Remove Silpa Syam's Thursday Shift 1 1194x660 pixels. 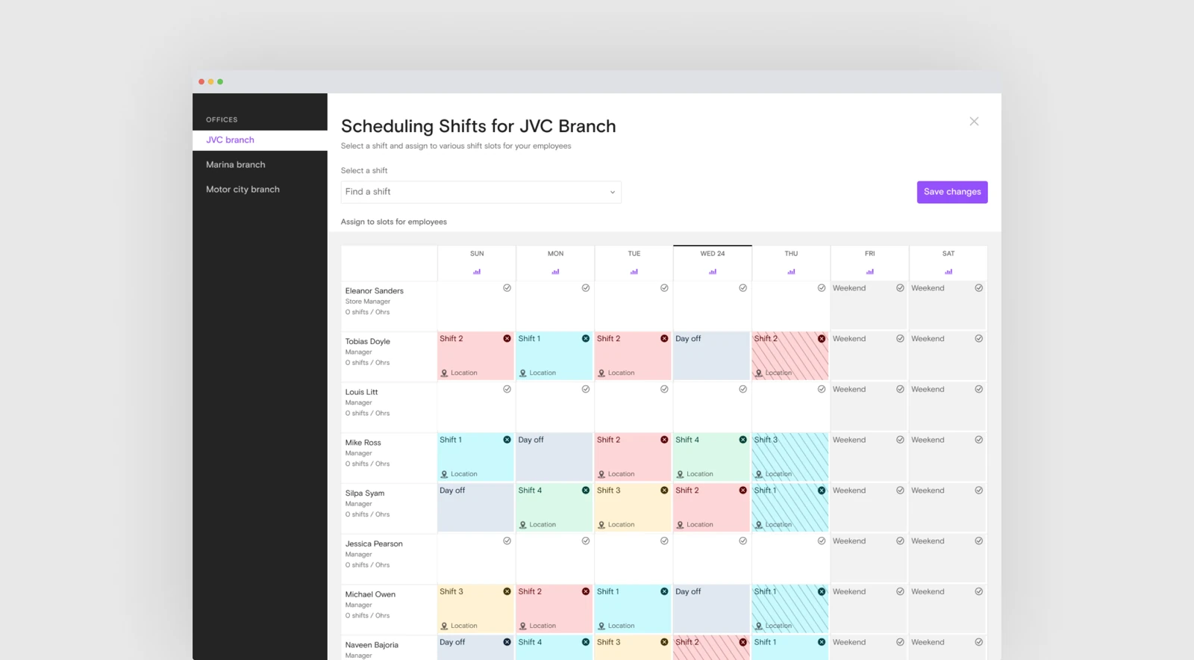click(x=822, y=491)
